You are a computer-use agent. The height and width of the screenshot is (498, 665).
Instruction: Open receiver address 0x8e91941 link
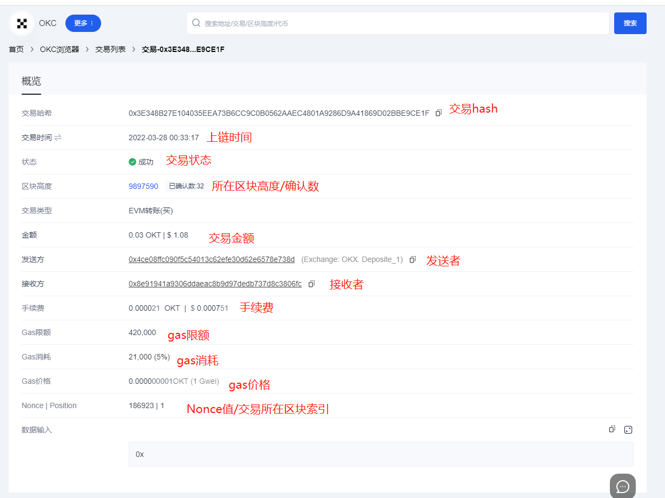214,283
